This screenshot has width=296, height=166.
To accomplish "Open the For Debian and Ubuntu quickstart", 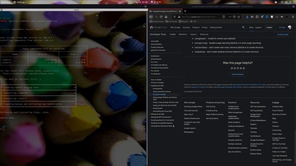I will pos(159,65).
